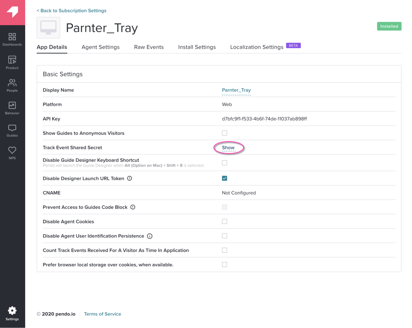This screenshot has width=412, height=328.
Task: Edit the Parnter_Tray display name value
Action: [236, 90]
